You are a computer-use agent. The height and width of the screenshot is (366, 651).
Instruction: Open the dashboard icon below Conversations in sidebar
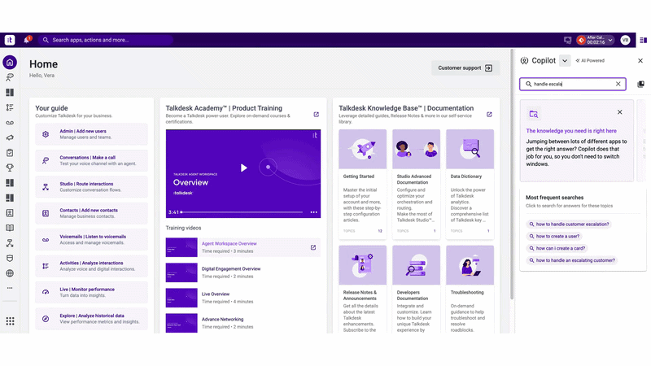(x=10, y=93)
